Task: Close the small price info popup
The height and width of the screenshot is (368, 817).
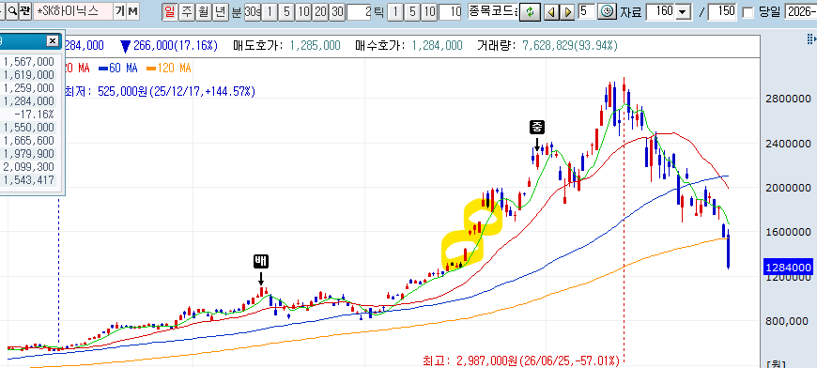Action: (x=52, y=40)
